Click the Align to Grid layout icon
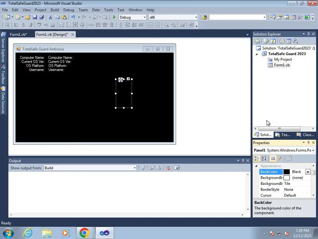This screenshot has width=318, height=239. point(7,25)
